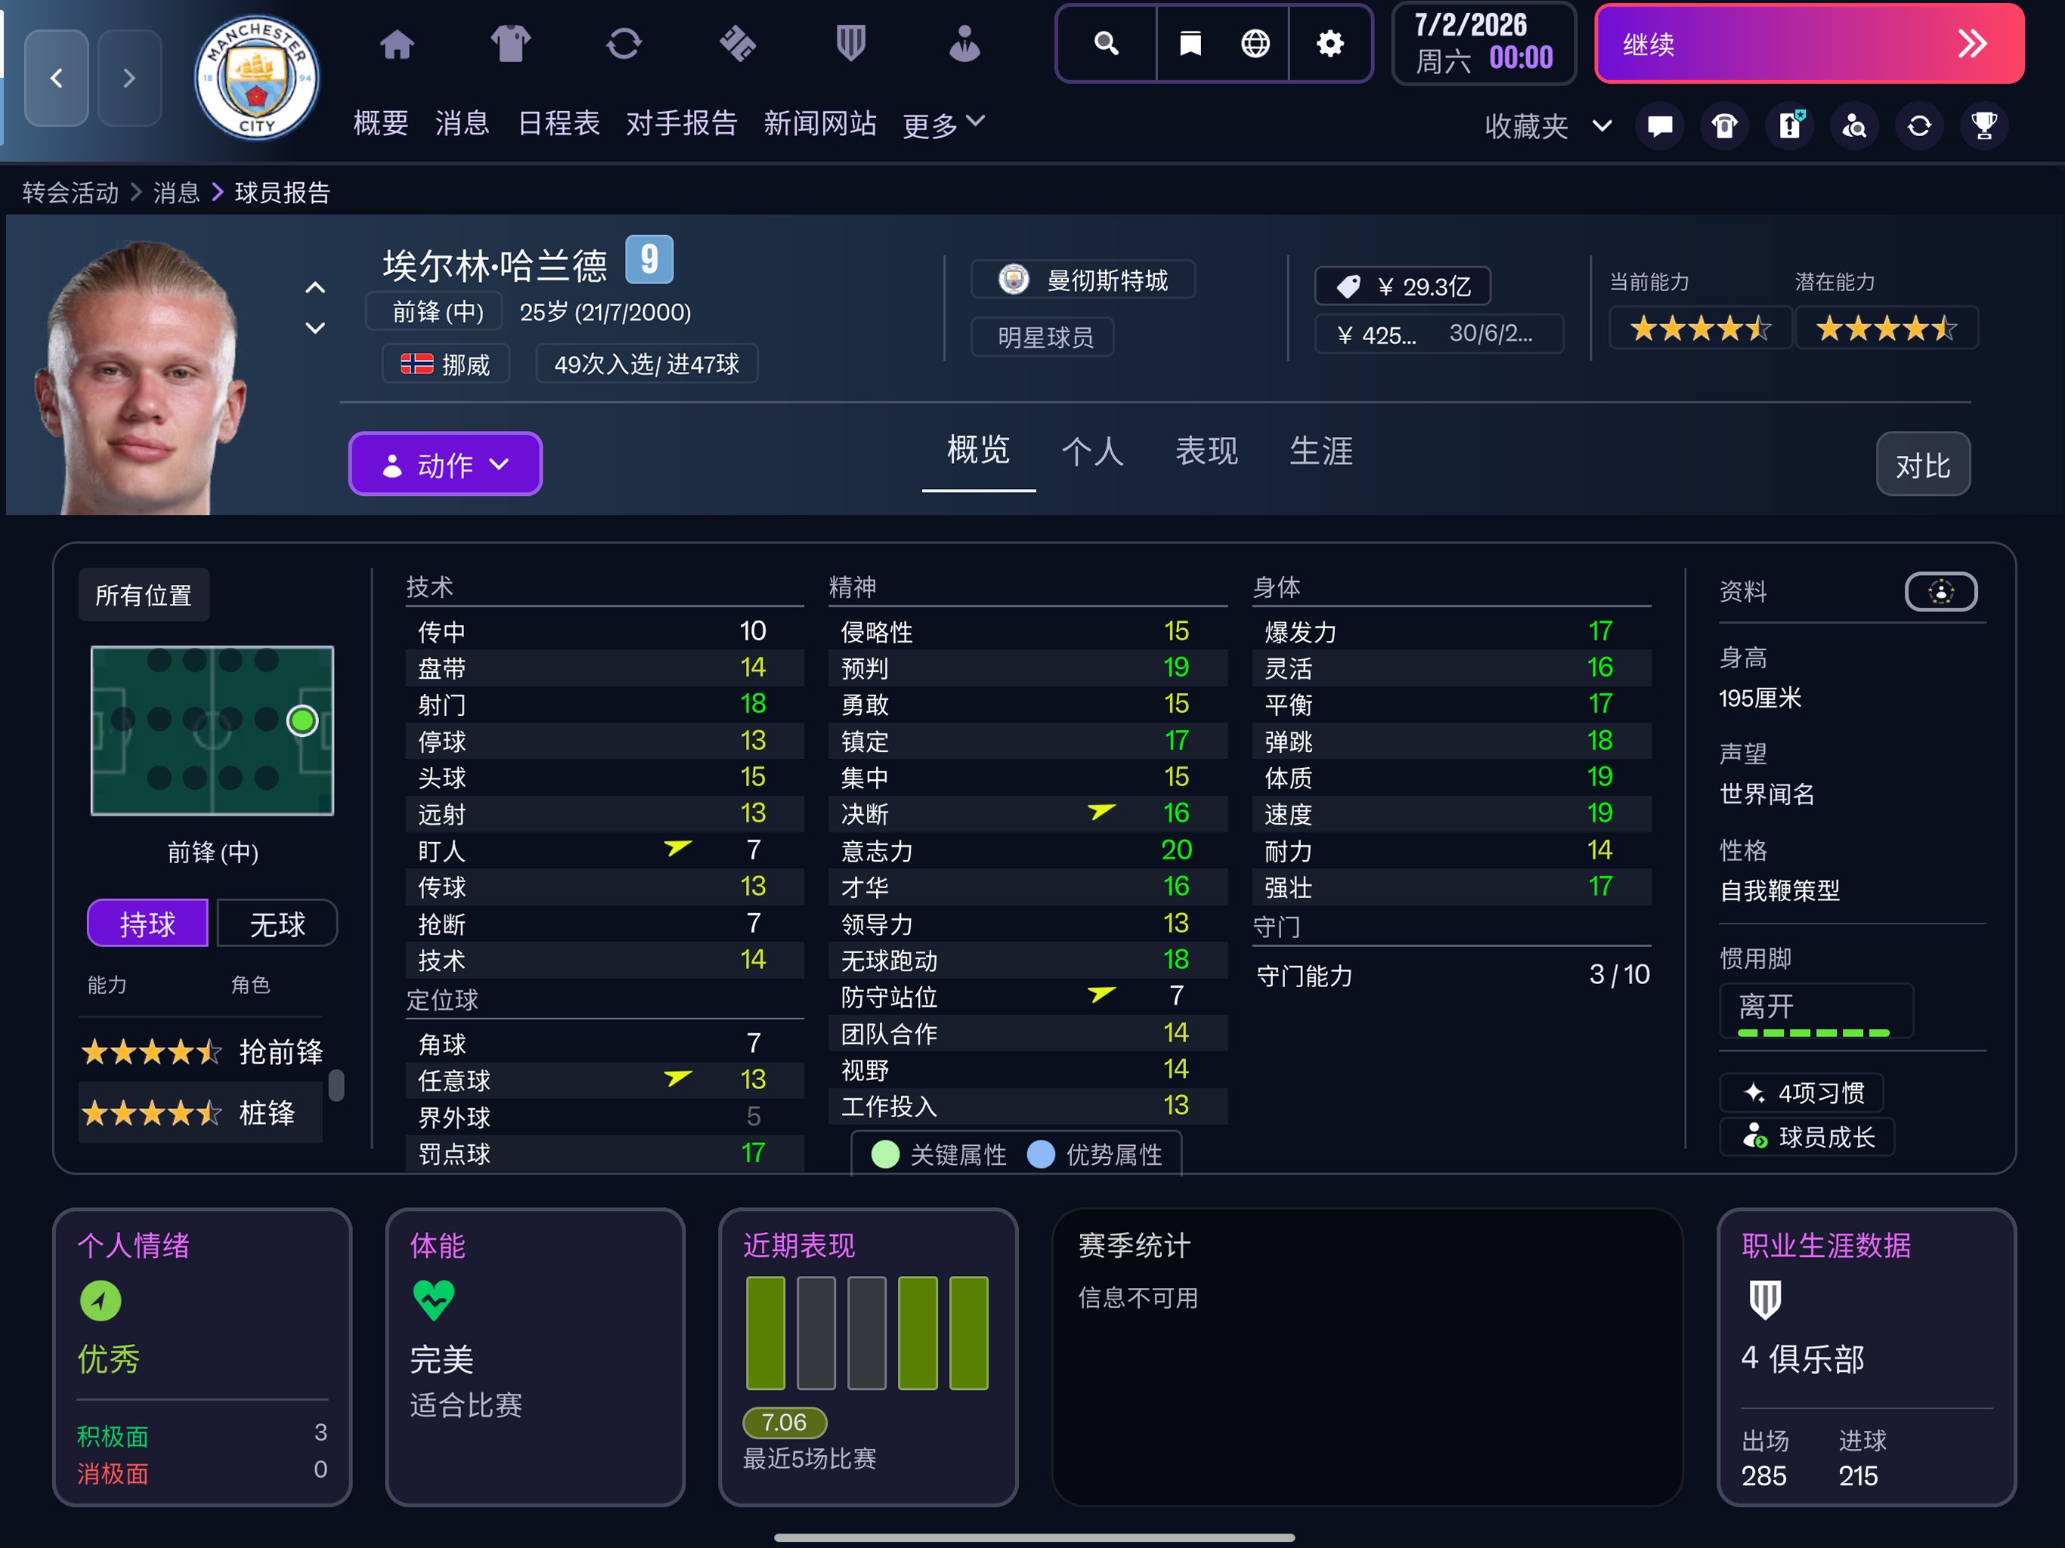This screenshot has width=2065, height=1548.
Task: Select the 桩锋 role row
Action: pos(201,1112)
